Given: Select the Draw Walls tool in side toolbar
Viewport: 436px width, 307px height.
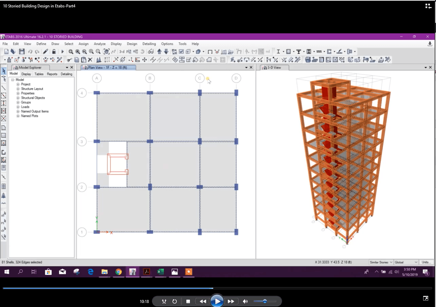Looking at the screenshot, I should click(4, 152).
